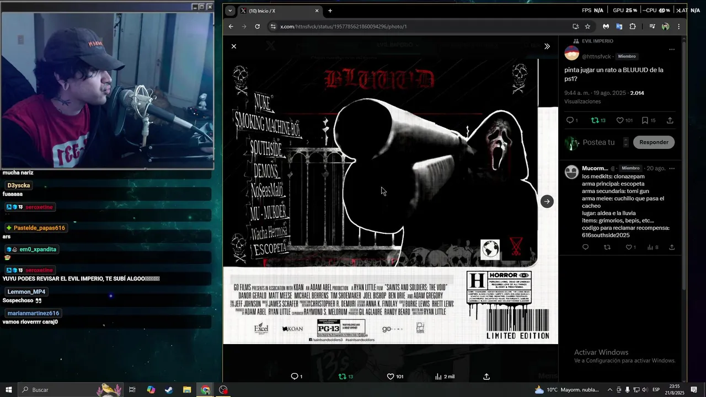The image size is (706, 397).
Task: Open the @httnsfvck handle link
Action: 597,56
